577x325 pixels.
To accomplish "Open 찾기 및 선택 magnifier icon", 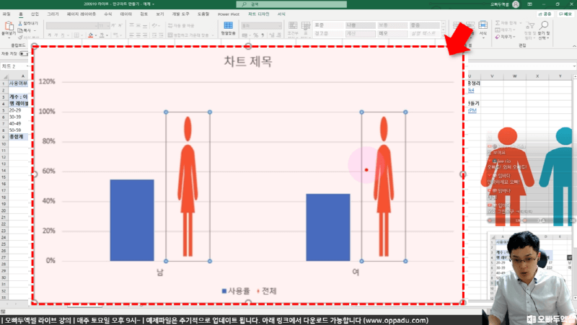I will click(x=544, y=25).
